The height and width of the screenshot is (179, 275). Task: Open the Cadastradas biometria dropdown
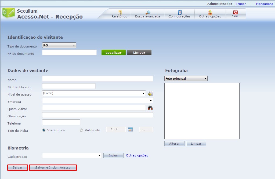(x=72, y=155)
